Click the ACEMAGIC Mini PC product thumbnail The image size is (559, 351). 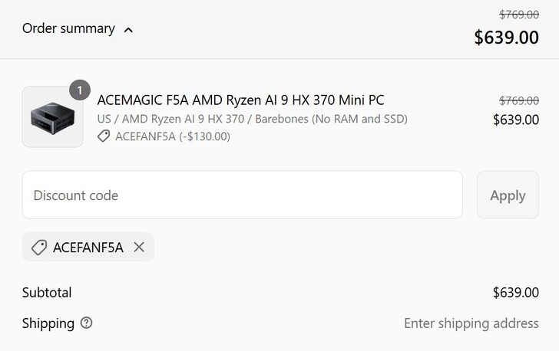click(x=52, y=116)
